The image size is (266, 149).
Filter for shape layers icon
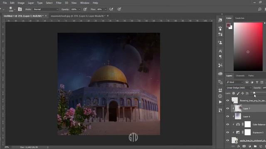[262, 82]
